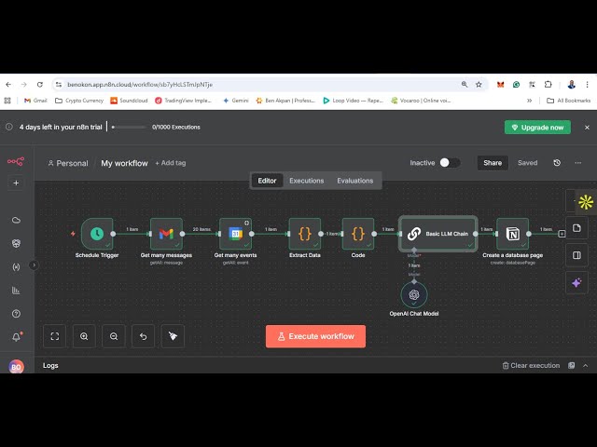
Task: Click the trial executions progress bar
Action: [129, 127]
